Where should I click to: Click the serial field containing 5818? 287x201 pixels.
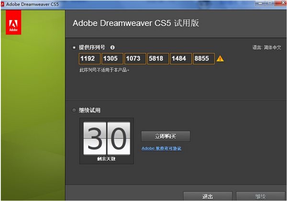point(158,58)
